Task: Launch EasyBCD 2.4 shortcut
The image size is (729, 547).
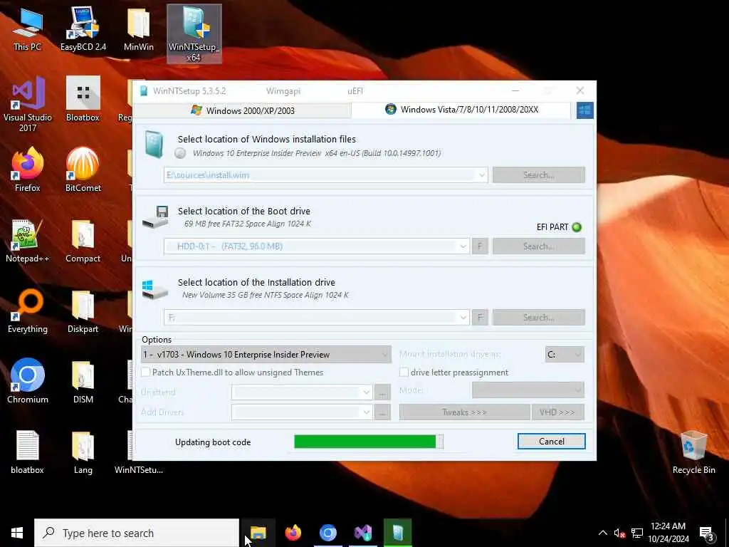Action: point(83,30)
